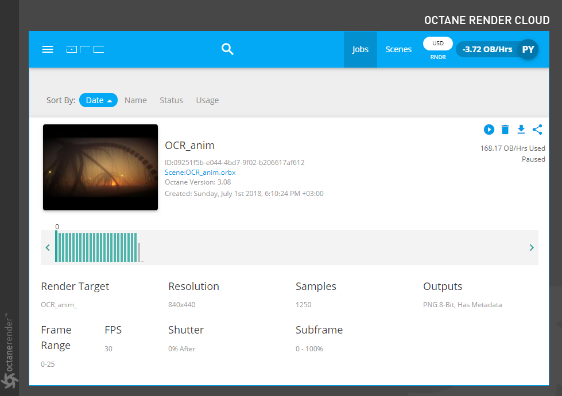This screenshot has width=562, height=396.
Task: Click the OCR_anim job title
Action: click(x=189, y=145)
